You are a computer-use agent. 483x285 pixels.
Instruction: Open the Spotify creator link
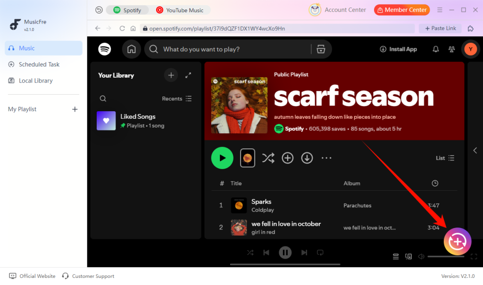(x=294, y=129)
